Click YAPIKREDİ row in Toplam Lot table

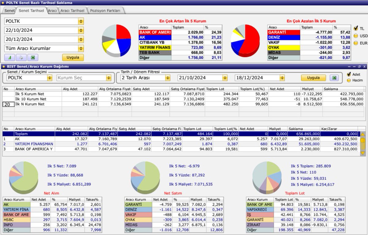296,209
